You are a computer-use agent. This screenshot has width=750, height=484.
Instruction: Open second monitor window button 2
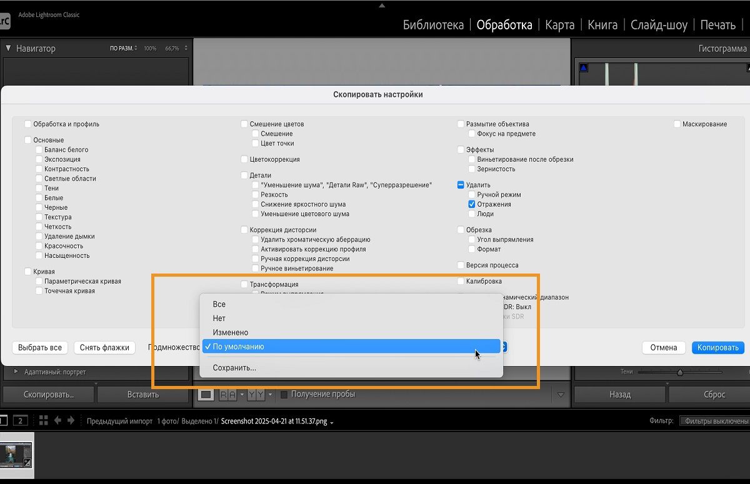(x=21, y=420)
